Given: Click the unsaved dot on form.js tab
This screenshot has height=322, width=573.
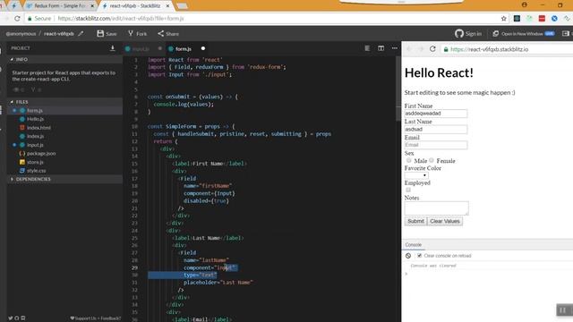Looking at the screenshot, I should [203, 48].
